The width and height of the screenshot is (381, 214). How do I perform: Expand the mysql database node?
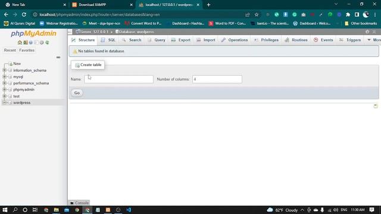point(4,77)
